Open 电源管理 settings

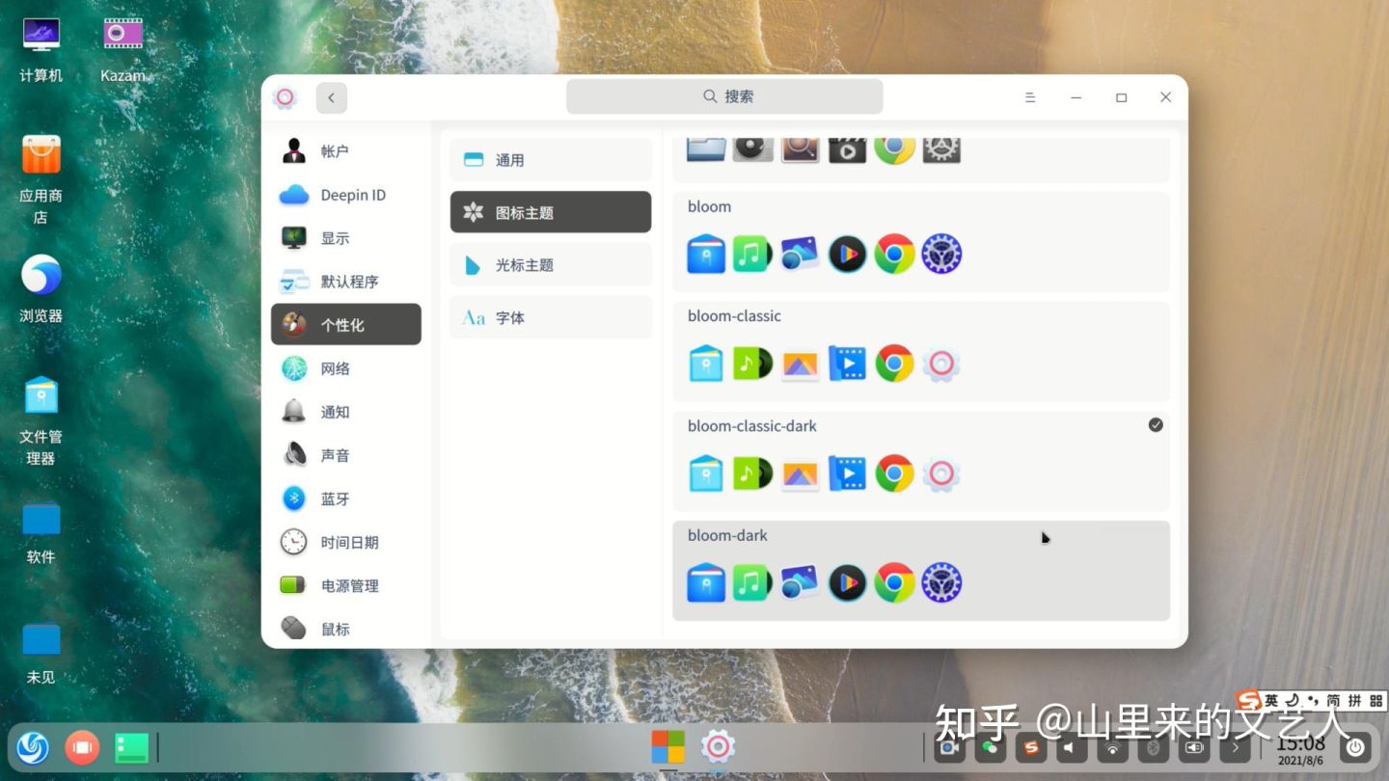point(346,585)
